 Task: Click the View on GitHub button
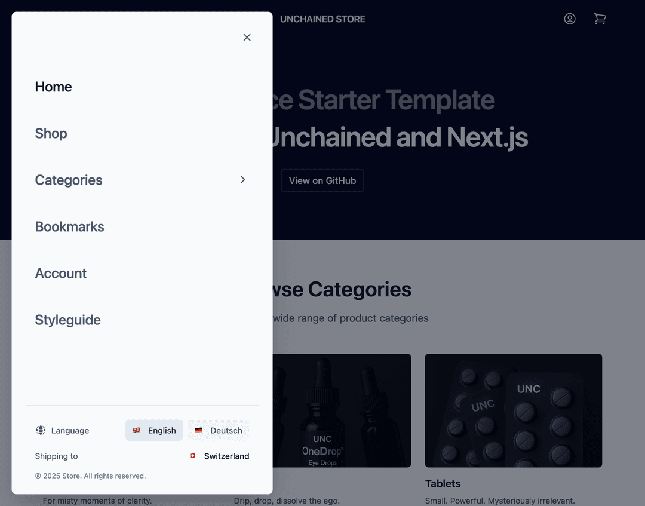coord(322,180)
